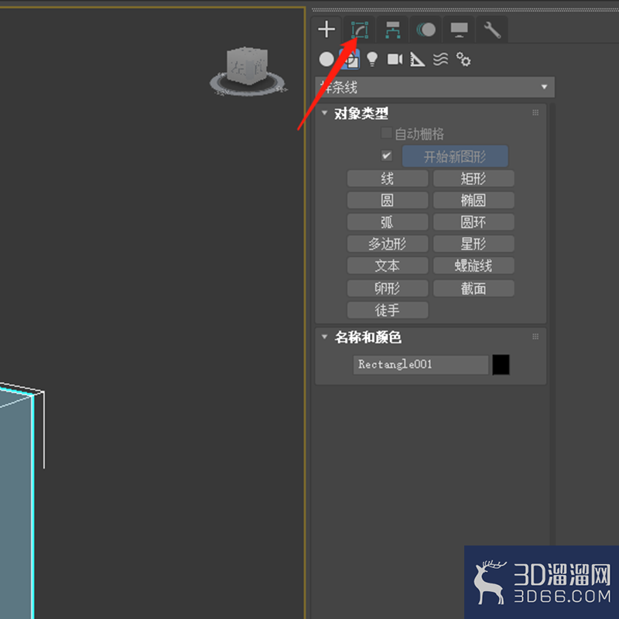Viewport: 619px width, 619px height.
Task: Choose the 弧 arc tool
Action: pyautogui.click(x=388, y=222)
